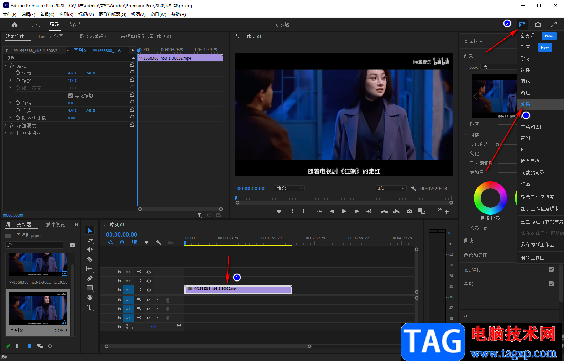Click the Home icon
Screen dimensions: 564x361
pos(15,25)
